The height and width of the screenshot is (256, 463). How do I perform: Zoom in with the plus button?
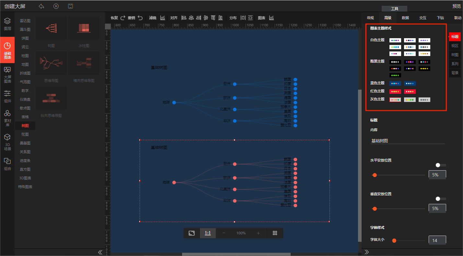[258, 233]
